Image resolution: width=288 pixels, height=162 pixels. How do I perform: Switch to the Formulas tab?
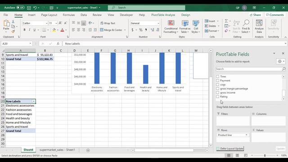coord(69,15)
